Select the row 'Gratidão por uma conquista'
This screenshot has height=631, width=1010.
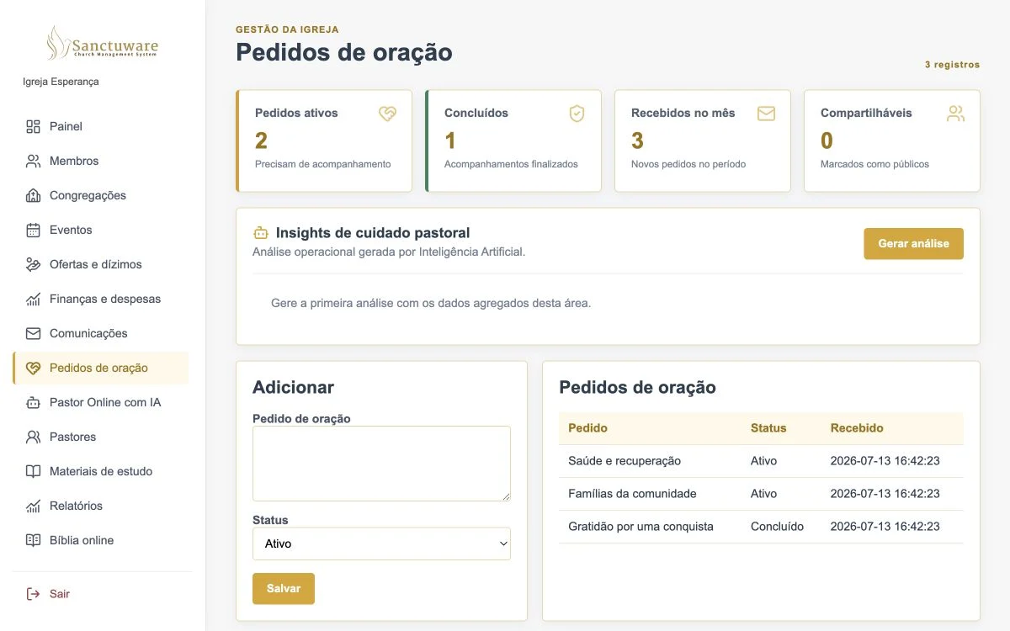pos(761,527)
